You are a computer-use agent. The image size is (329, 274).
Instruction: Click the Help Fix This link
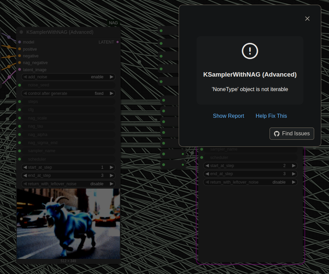tap(271, 116)
